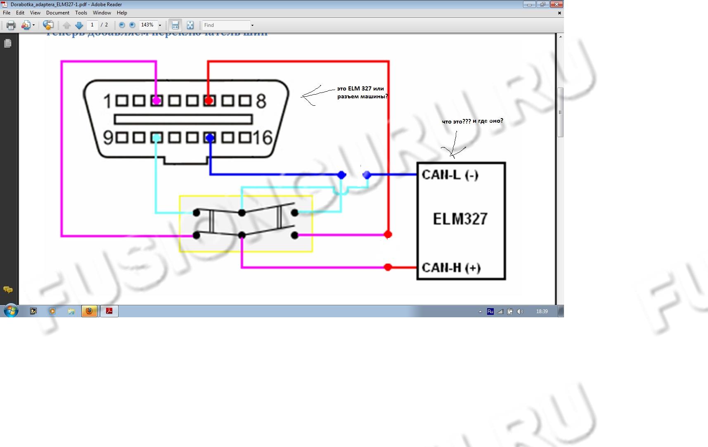The image size is (708, 447).
Task: Go to previous page with up arrow
Action: click(67, 25)
